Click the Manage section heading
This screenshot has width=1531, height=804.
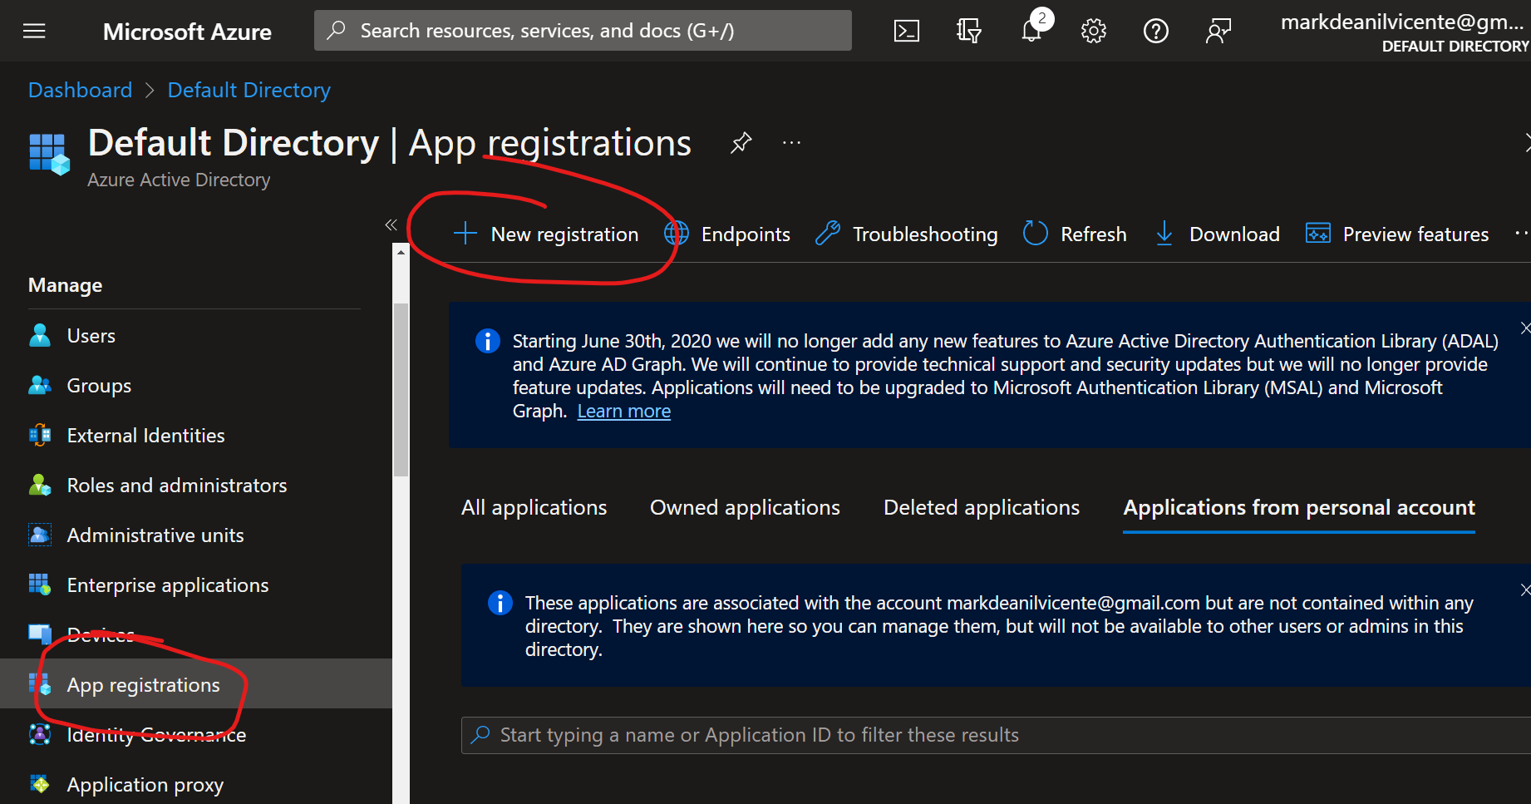tap(66, 285)
